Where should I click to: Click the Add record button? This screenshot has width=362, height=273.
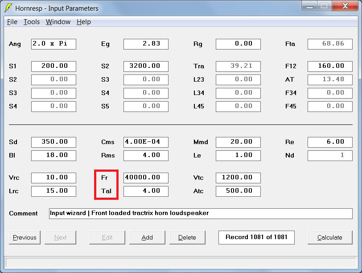147,237
